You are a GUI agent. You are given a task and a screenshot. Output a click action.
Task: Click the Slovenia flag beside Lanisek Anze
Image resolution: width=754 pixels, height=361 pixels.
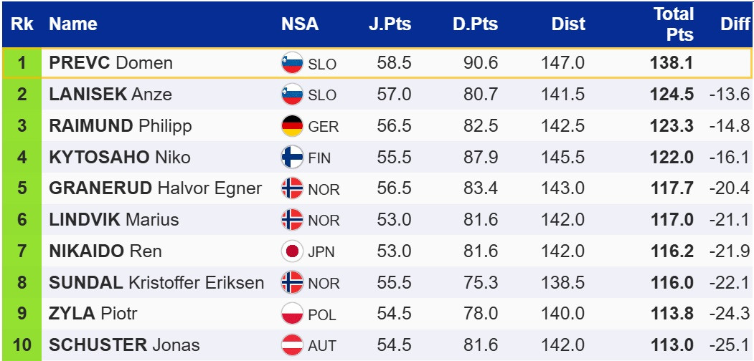tap(292, 95)
